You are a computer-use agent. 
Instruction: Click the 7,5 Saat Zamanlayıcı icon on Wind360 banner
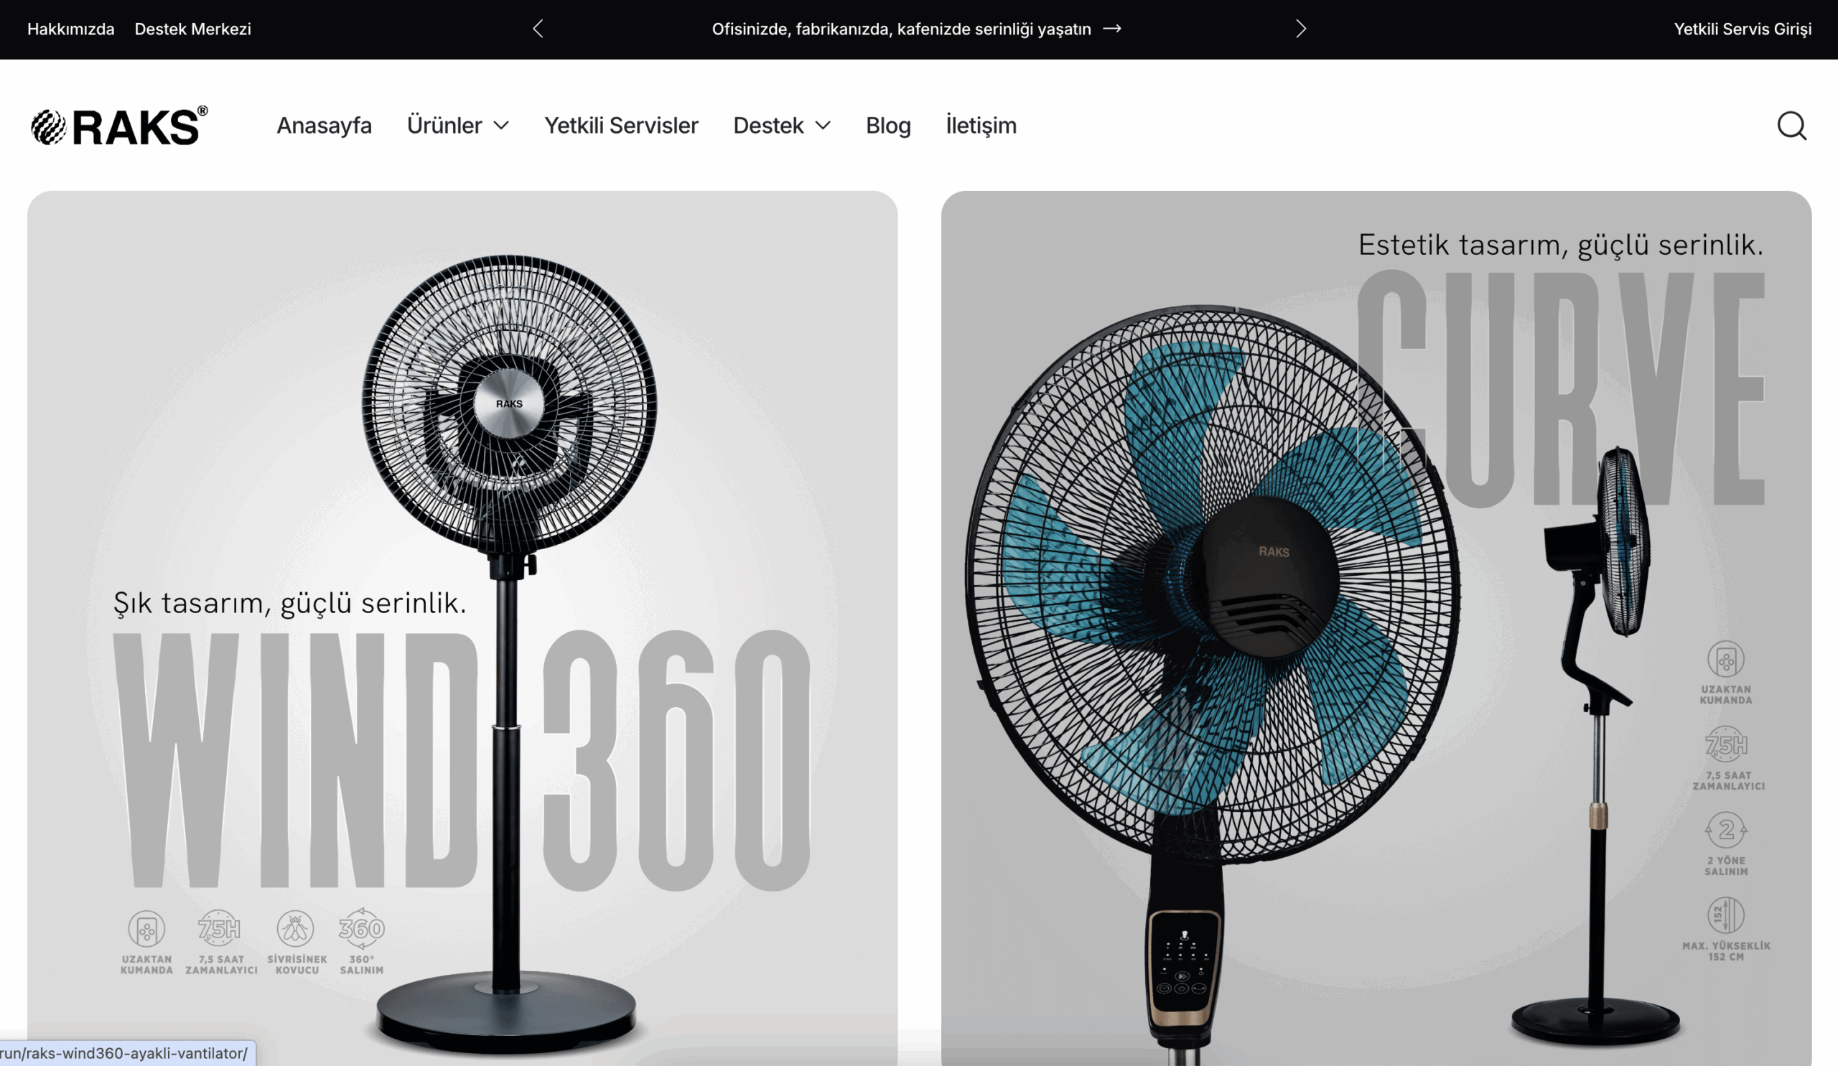(x=219, y=929)
